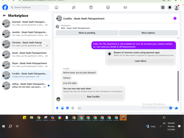Click the Facebook logo
This screenshot has height=138, width=184.
click(x=5, y=7)
